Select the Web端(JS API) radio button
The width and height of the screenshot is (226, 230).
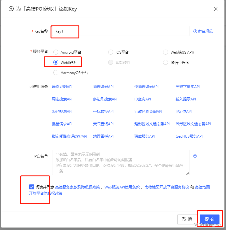[x=166, y=52]
